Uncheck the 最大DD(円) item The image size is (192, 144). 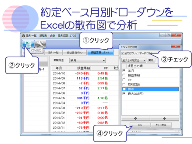[124, 94]
